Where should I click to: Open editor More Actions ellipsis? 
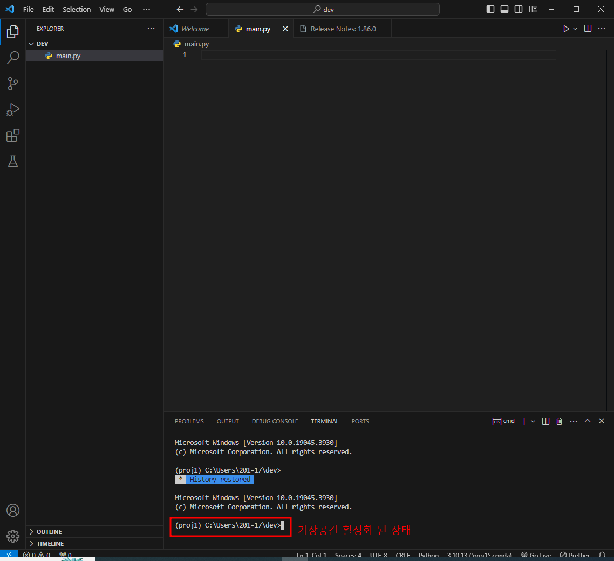pyautogui.click(x=602, y=29)
